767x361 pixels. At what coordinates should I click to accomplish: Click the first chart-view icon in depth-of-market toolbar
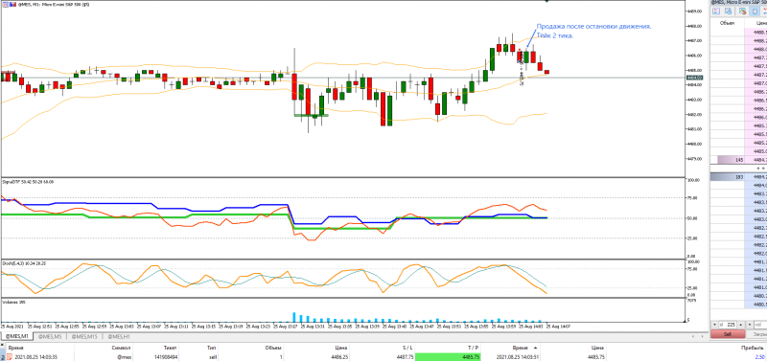click(x=716, y=11)
